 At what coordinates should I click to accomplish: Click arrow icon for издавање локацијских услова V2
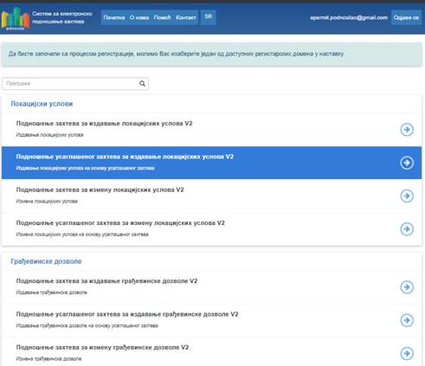coord(407,130)
